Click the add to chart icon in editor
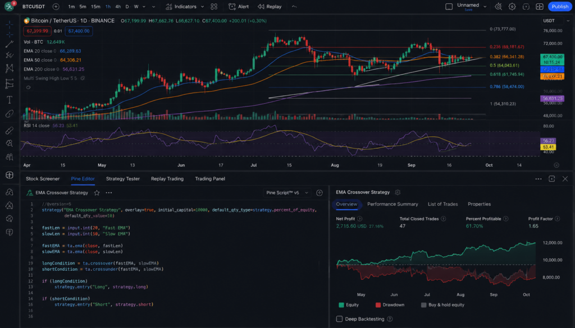 click(320, 192)
